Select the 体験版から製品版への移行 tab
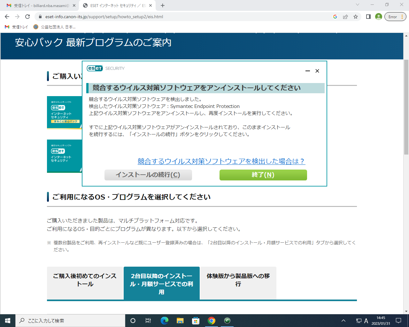 coord(238,283)
